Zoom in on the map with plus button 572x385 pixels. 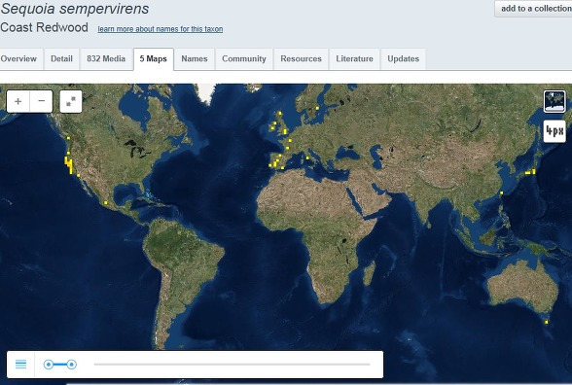(18, 101)
